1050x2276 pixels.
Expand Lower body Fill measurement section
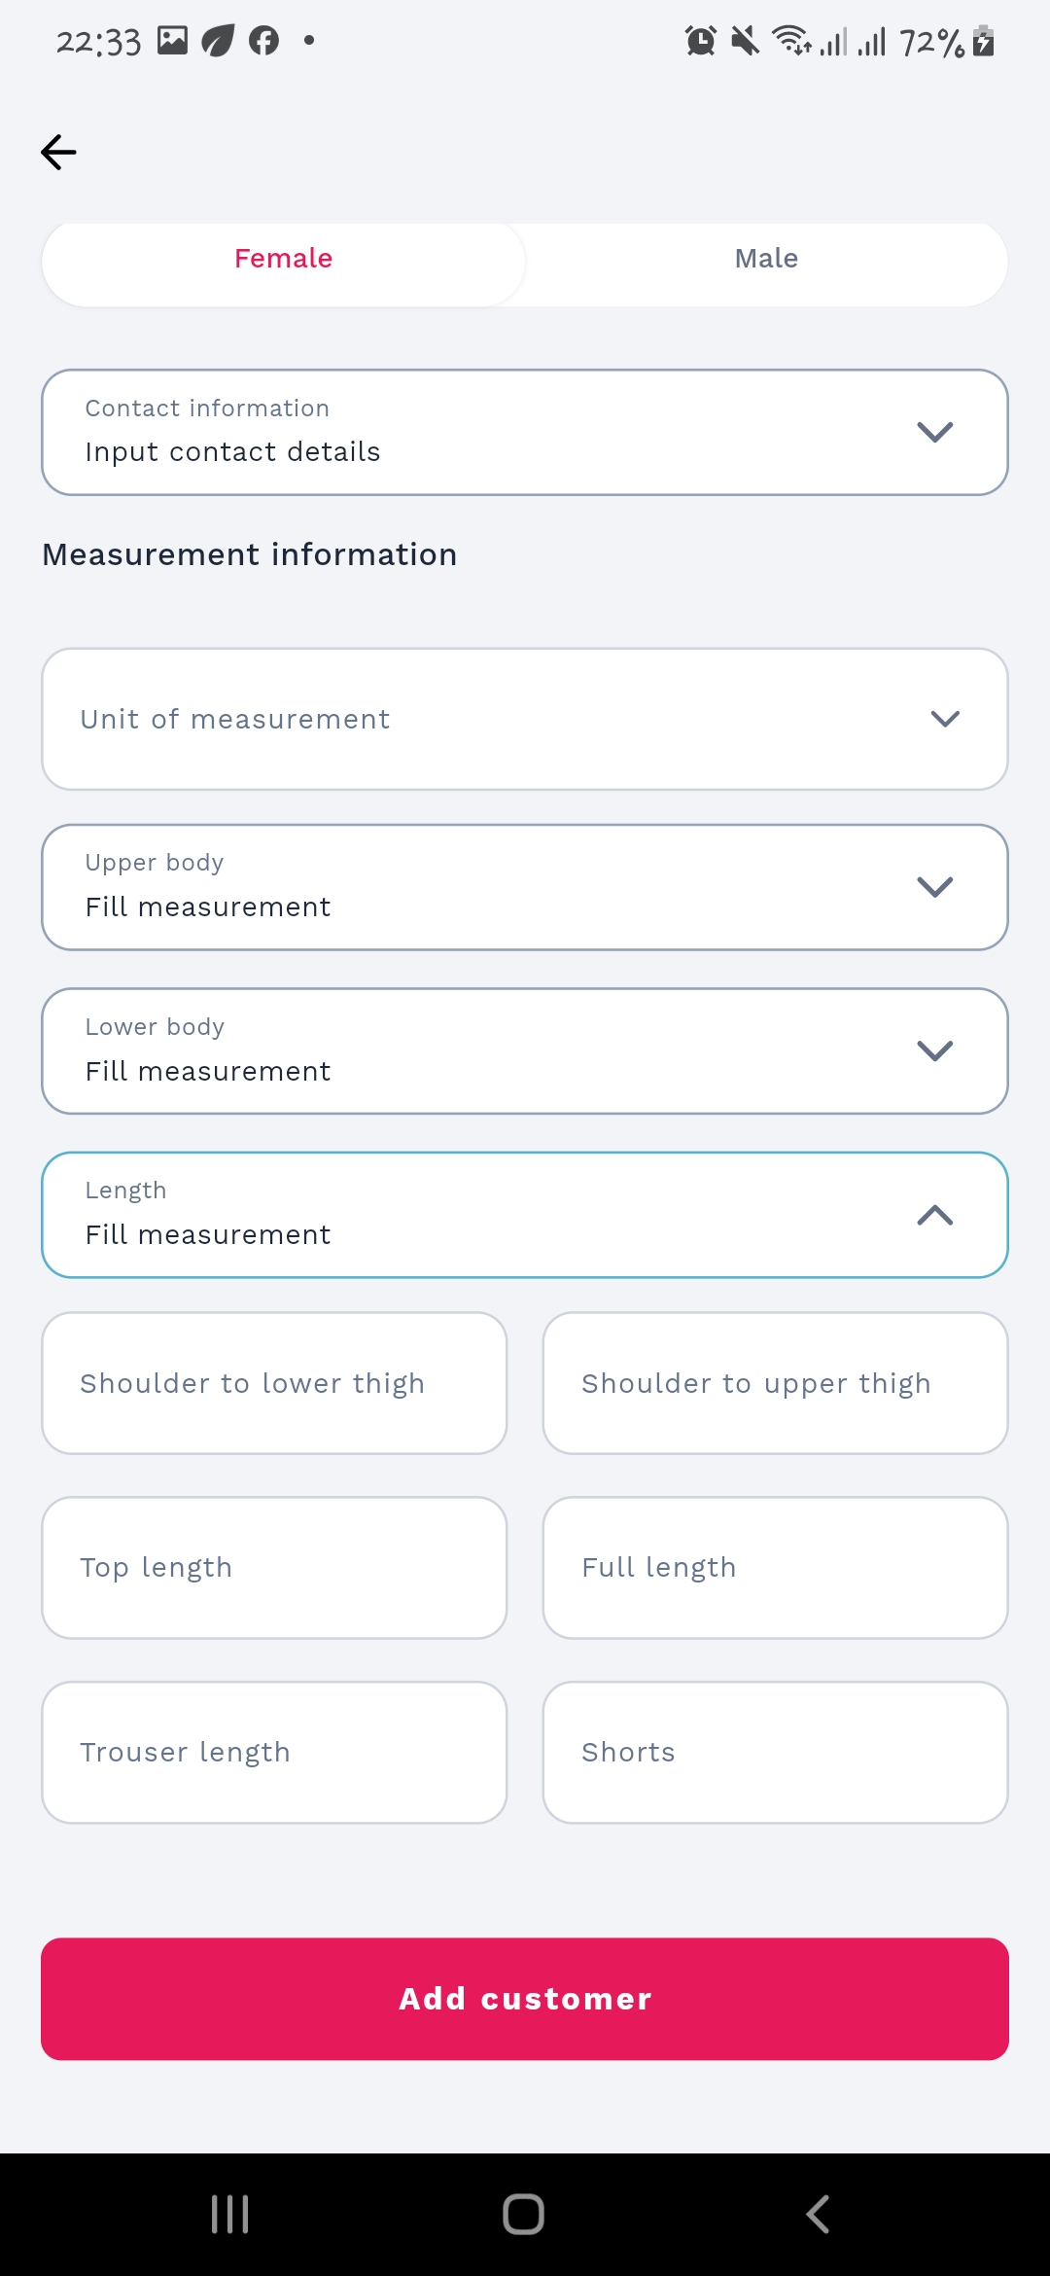(x=525, y=1050)
